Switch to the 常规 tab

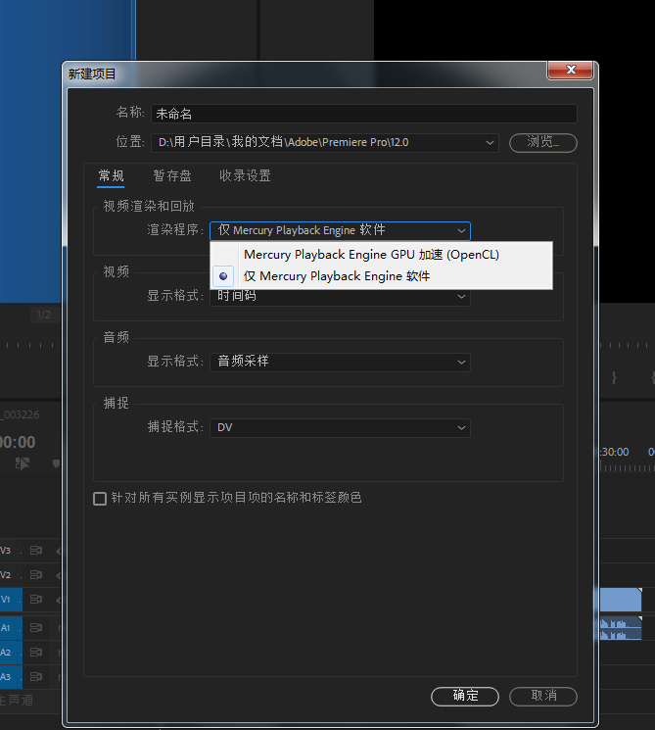111,176
